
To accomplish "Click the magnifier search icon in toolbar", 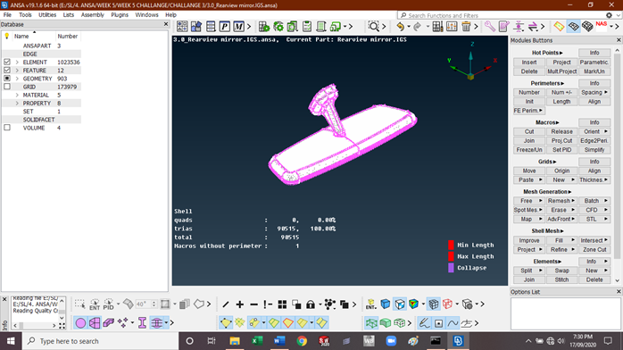I will (x=373, y=27).
